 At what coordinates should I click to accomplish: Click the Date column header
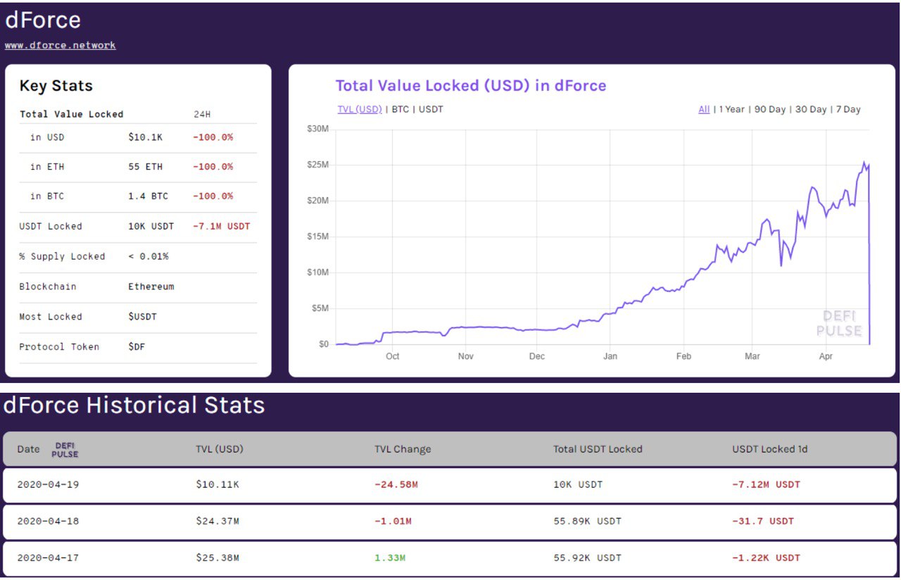tap(29, 449)
